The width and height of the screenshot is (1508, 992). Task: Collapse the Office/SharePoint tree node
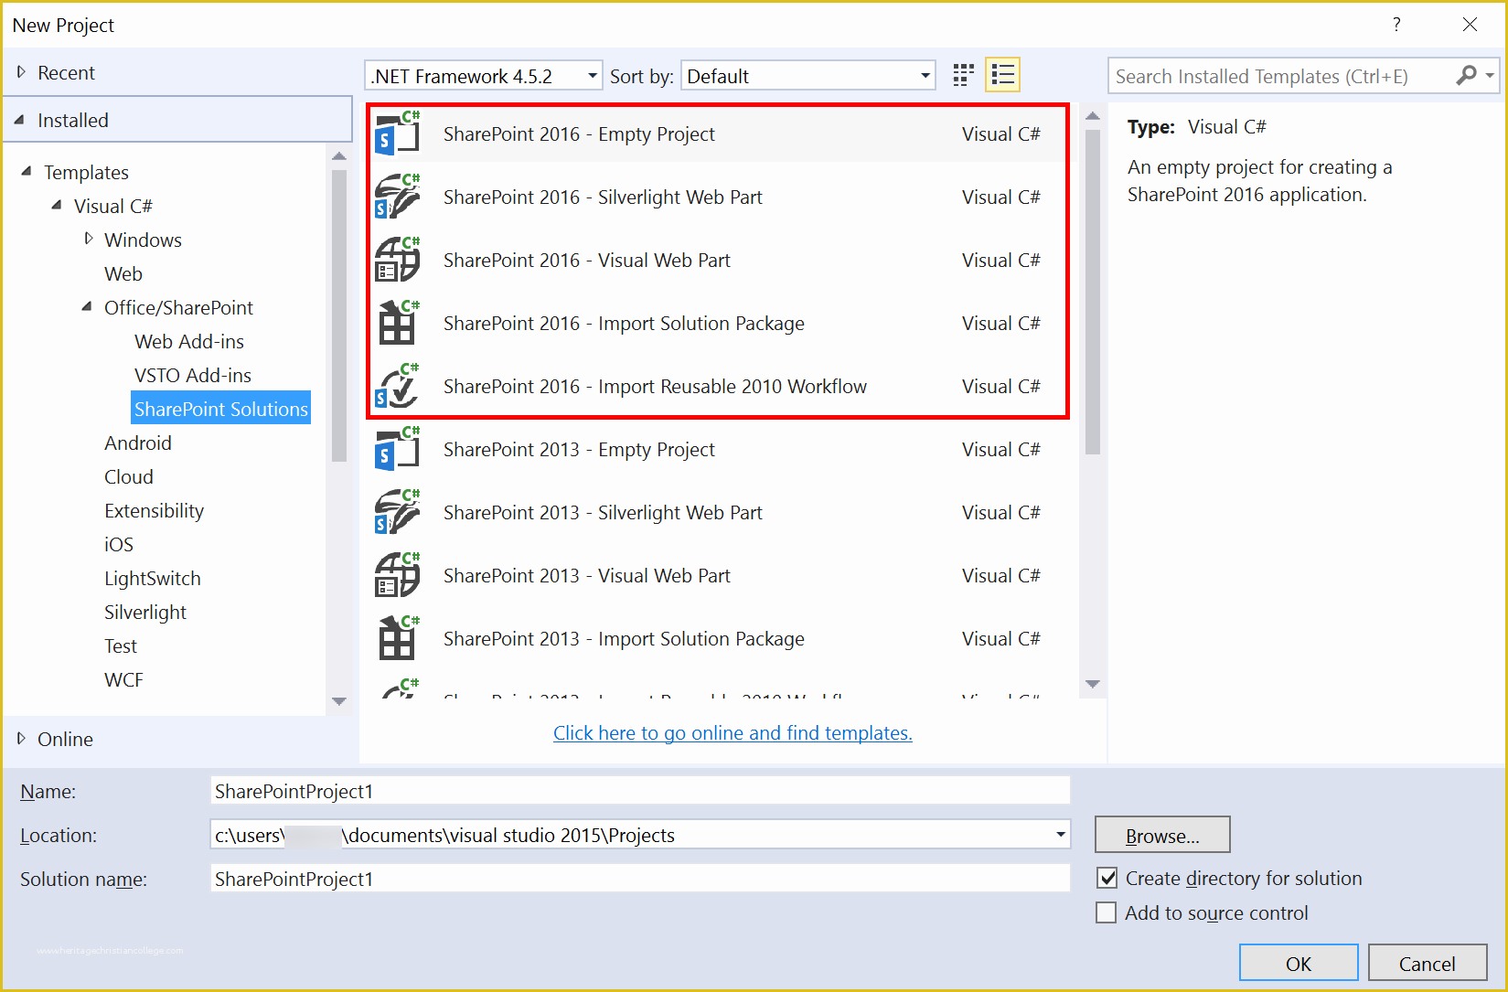(x=87, y=306)
